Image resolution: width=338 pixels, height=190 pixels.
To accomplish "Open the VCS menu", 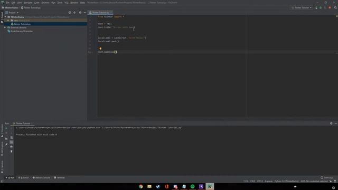I will [x=67, y=3].
